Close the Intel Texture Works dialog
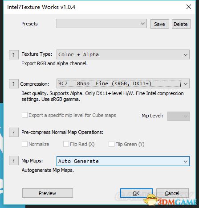 [189, 7]
